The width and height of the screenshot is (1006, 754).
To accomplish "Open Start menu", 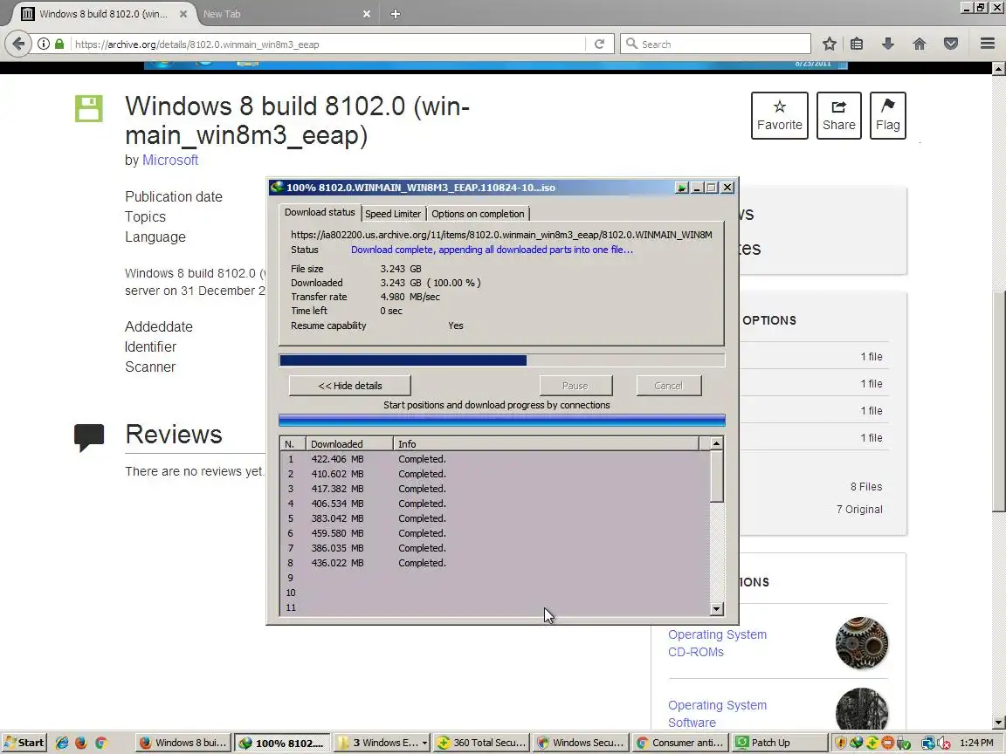I will 24,743.
